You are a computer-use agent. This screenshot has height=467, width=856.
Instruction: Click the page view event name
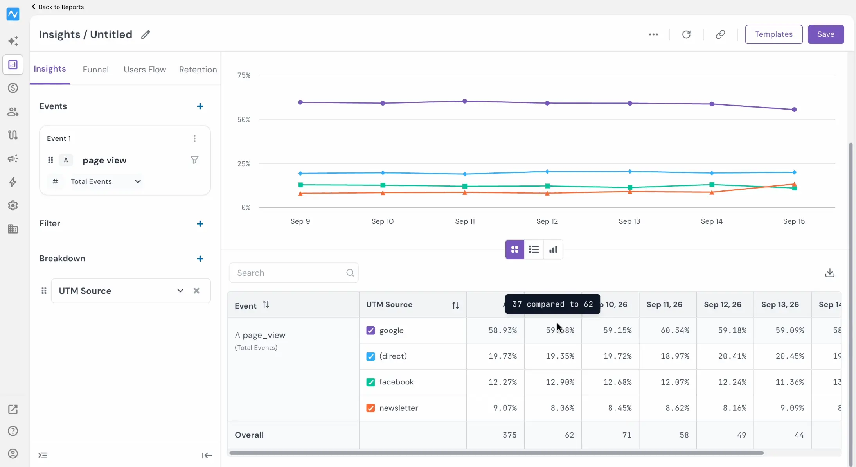(x=104, y=160)
